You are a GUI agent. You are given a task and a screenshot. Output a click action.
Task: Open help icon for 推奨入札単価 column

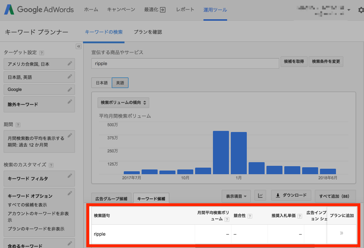tap(300, 216)
